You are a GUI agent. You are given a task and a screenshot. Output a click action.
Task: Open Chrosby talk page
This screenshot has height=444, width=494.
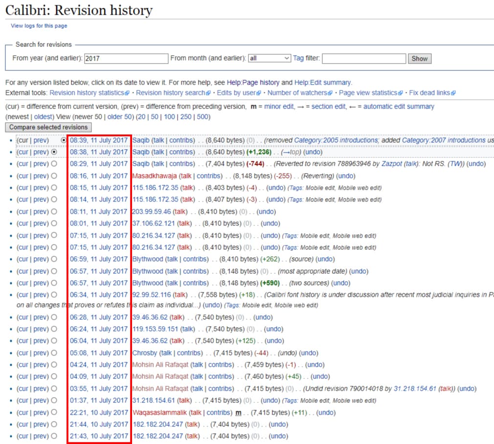(x=166, y=354)
